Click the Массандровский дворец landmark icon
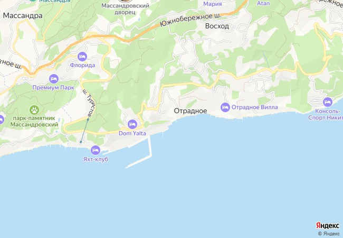 click(x=126, y=1)
